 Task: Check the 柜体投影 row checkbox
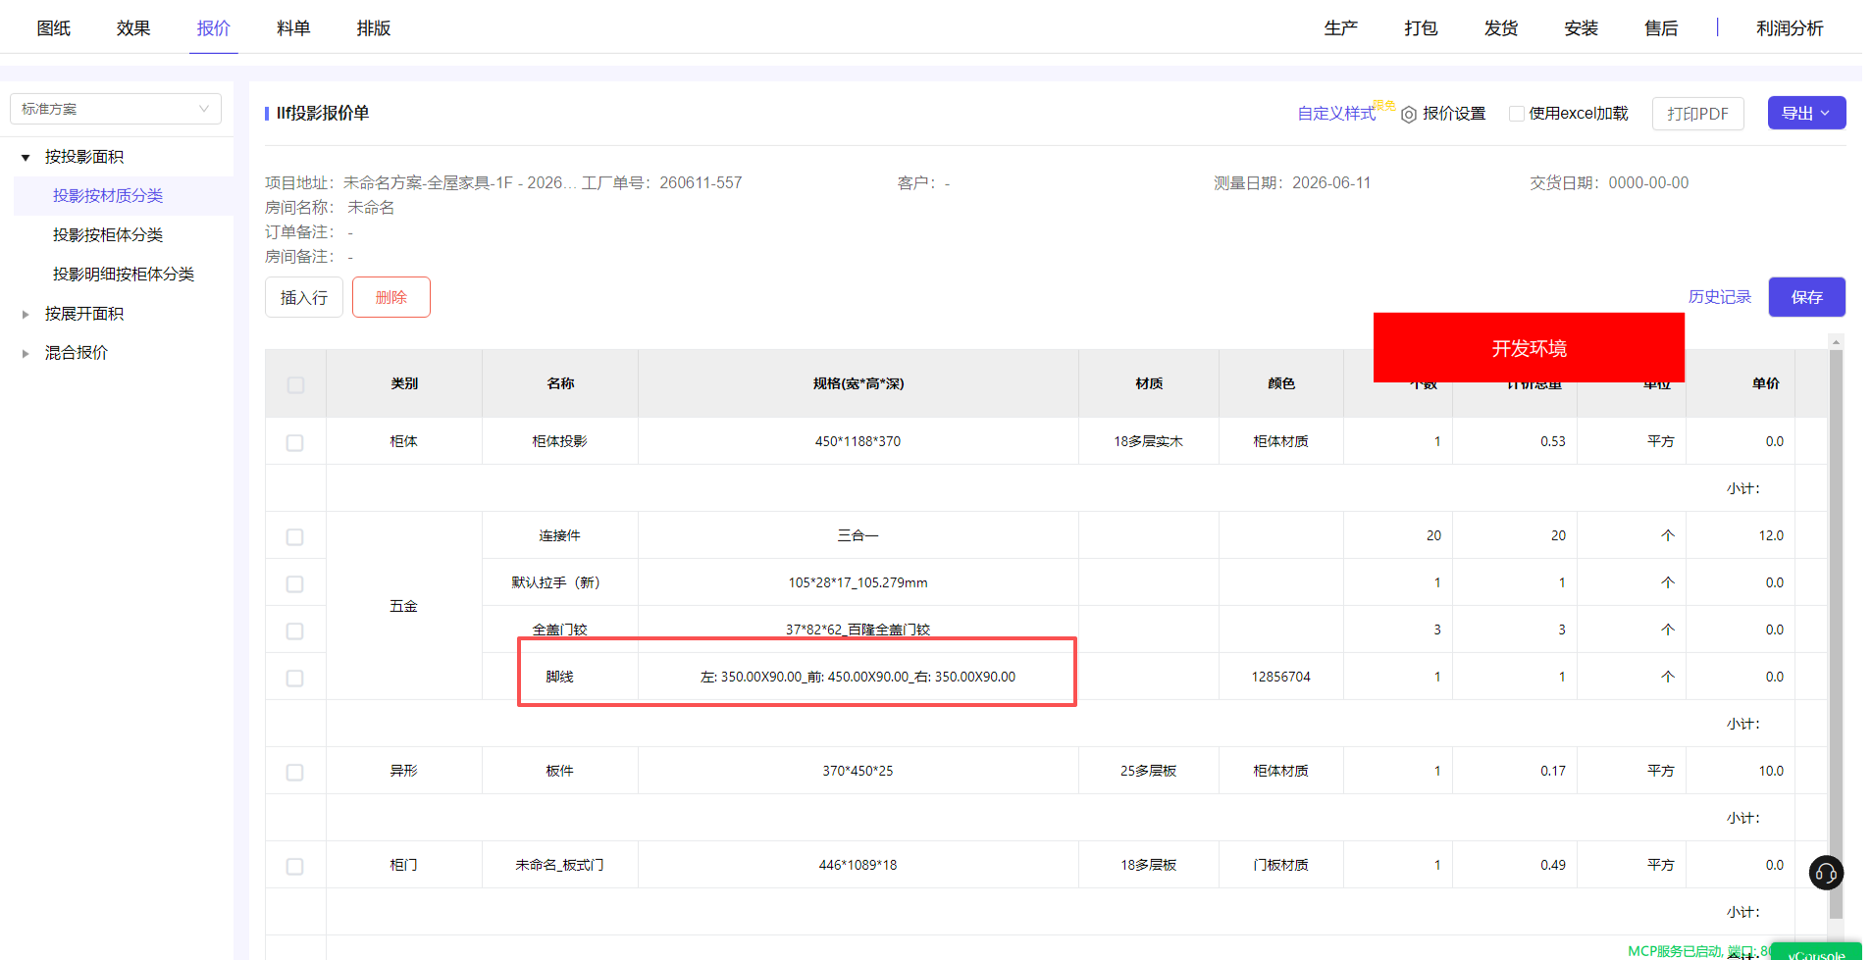(x=294, y=442)
